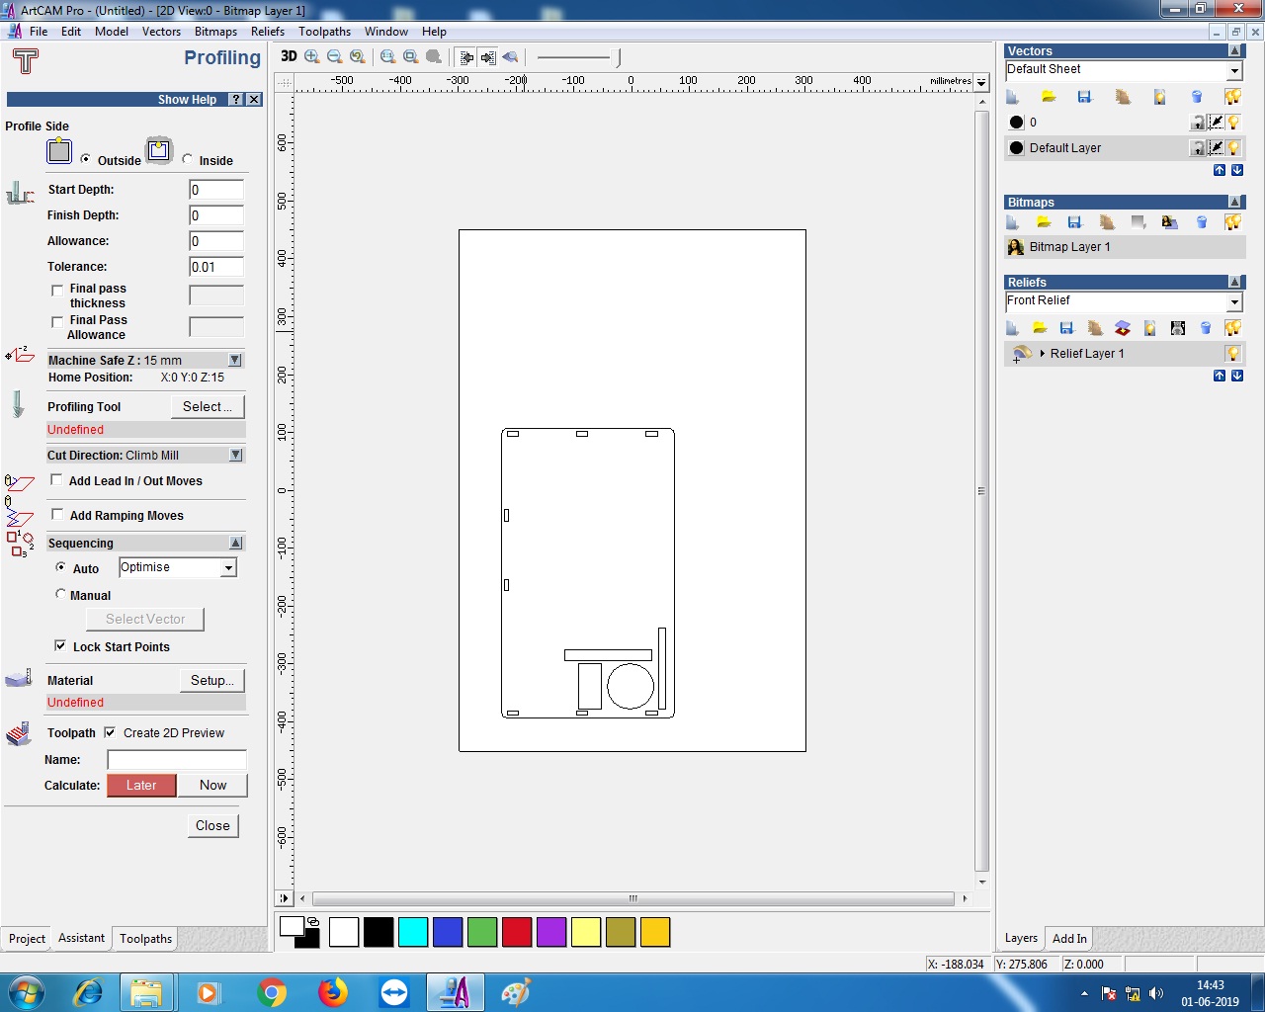Image resolution: width=1265 pixels, height=1012 pixels.
Task: Click the zoom out tool
Action: tap(335, 57)
